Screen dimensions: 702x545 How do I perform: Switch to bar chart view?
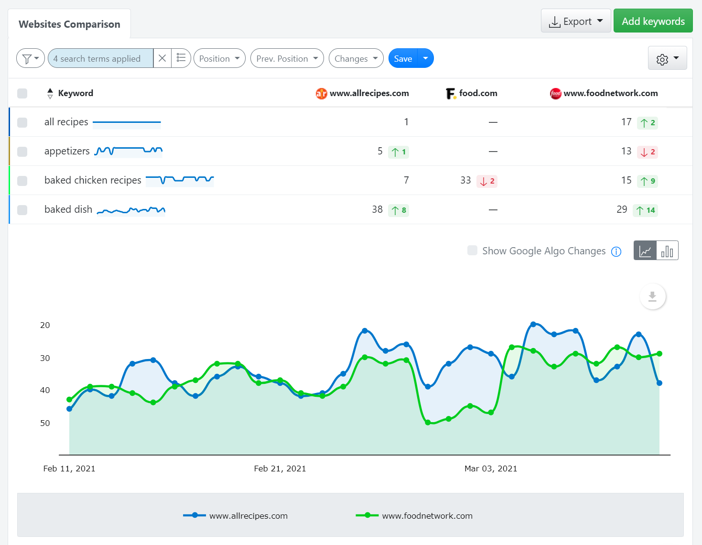click(668, 251)
